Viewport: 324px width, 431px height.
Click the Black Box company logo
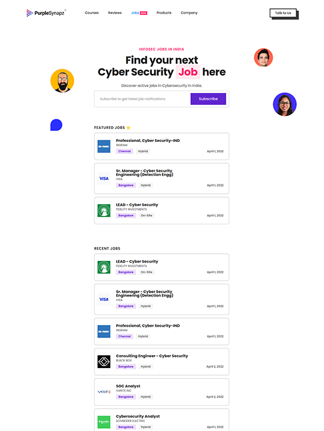click(x=104, y=362)
